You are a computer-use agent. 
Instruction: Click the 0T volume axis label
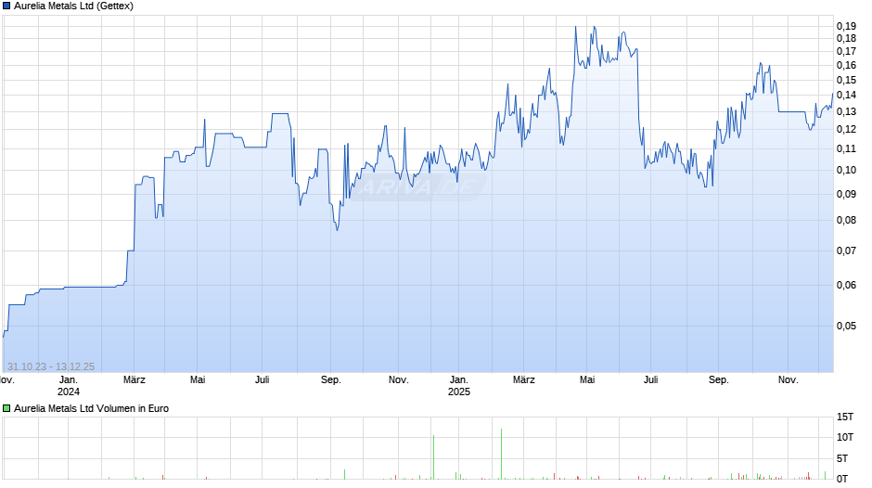pyautogui.click(x=842, y=479)
